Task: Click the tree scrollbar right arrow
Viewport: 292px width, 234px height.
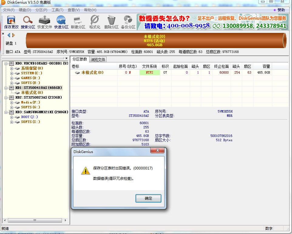Action: coord(65,220)
